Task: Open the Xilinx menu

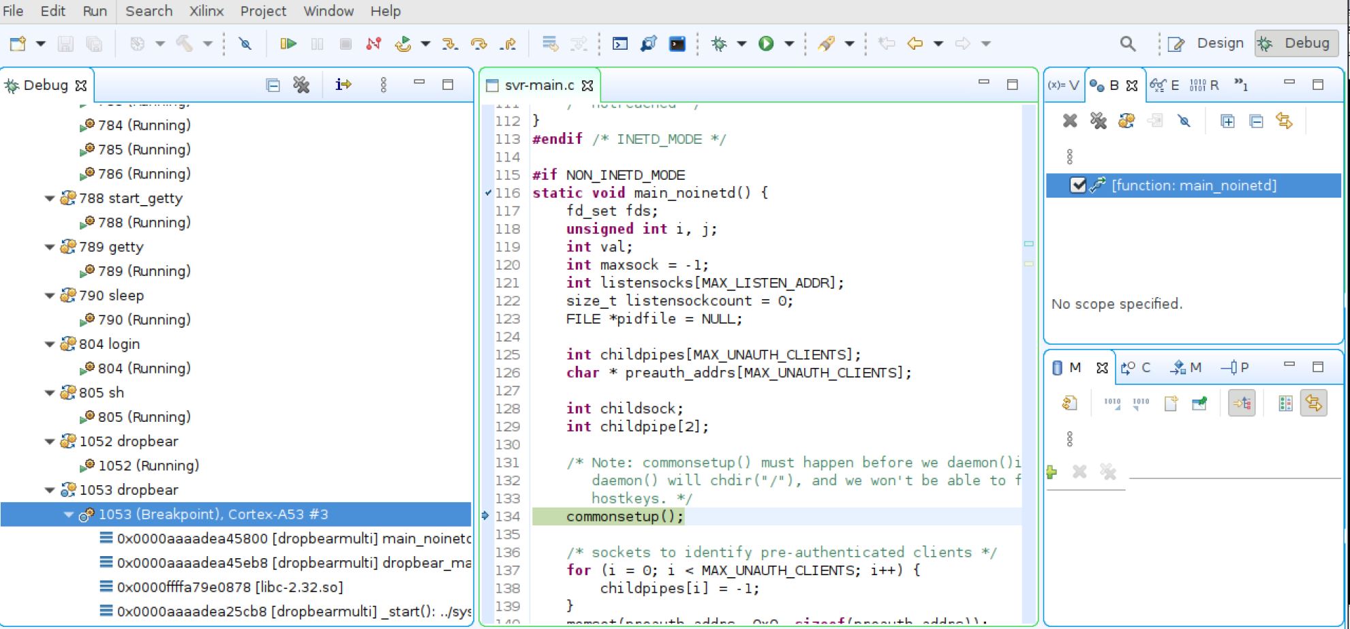Action: pos(206,11)
